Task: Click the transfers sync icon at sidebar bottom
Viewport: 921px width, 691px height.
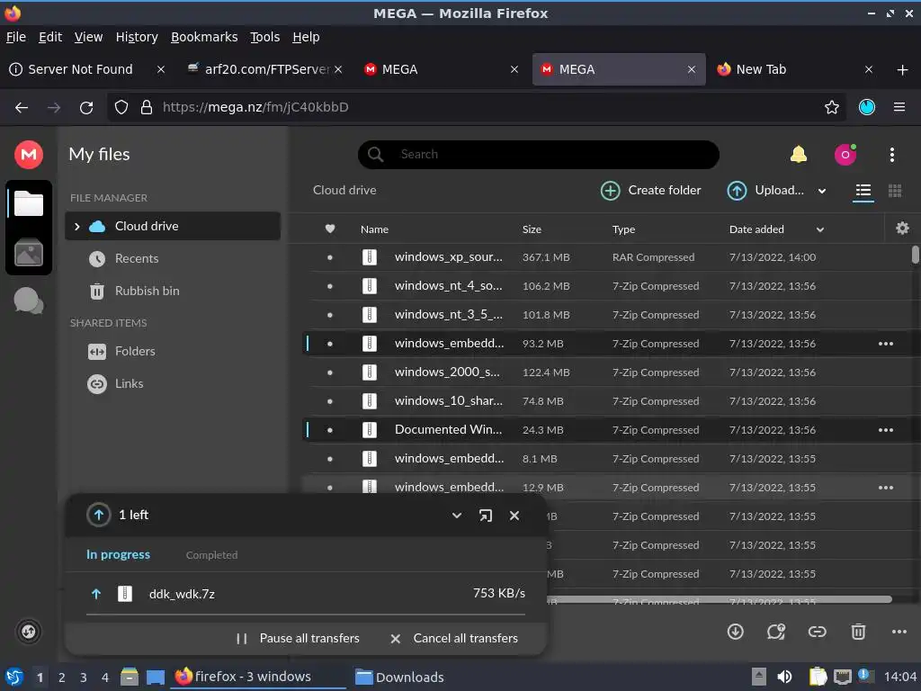Action: (x=28, y=632)
